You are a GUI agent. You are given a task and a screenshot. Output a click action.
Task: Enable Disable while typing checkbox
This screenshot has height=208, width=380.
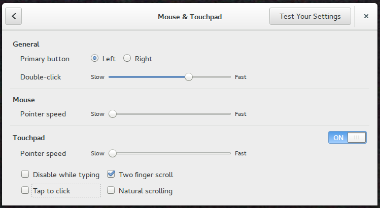tap(25, 175)
